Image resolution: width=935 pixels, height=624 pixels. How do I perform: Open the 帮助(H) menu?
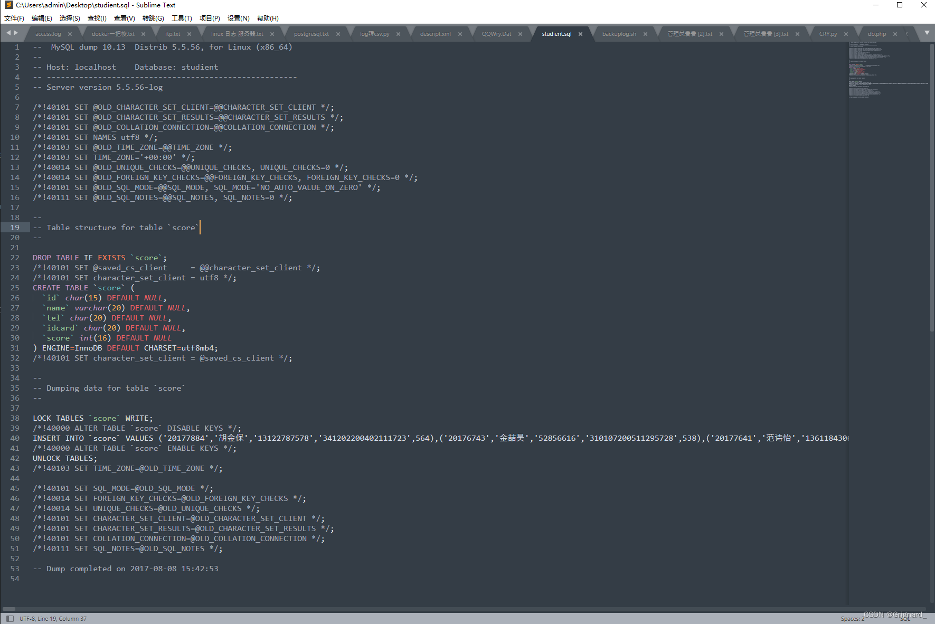(268, 18)
